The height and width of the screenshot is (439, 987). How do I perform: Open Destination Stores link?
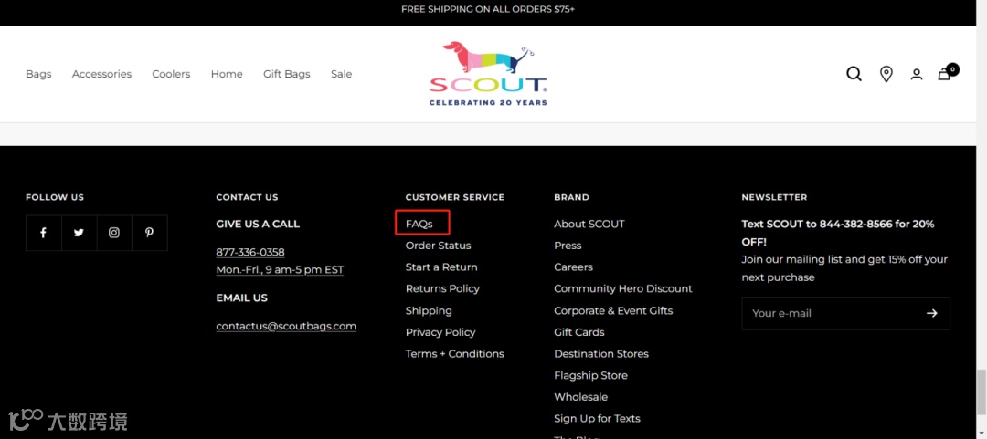601,354
